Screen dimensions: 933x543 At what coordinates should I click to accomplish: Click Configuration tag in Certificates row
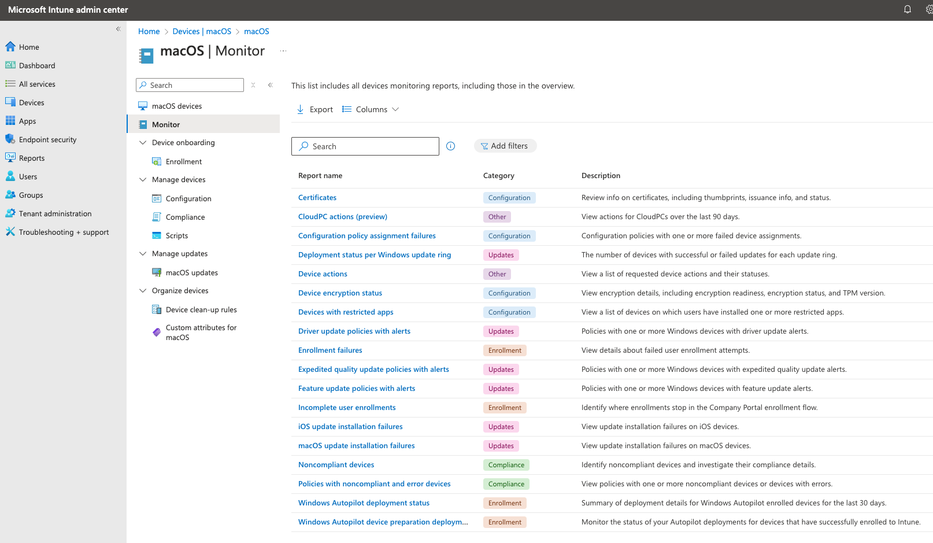pos(509,198)
